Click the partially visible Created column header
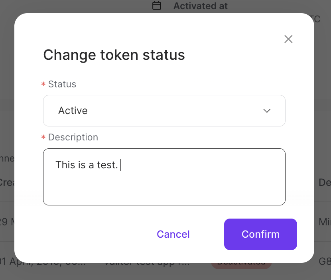The height and width of the screenshot is (280, 331). click(8, 183)
